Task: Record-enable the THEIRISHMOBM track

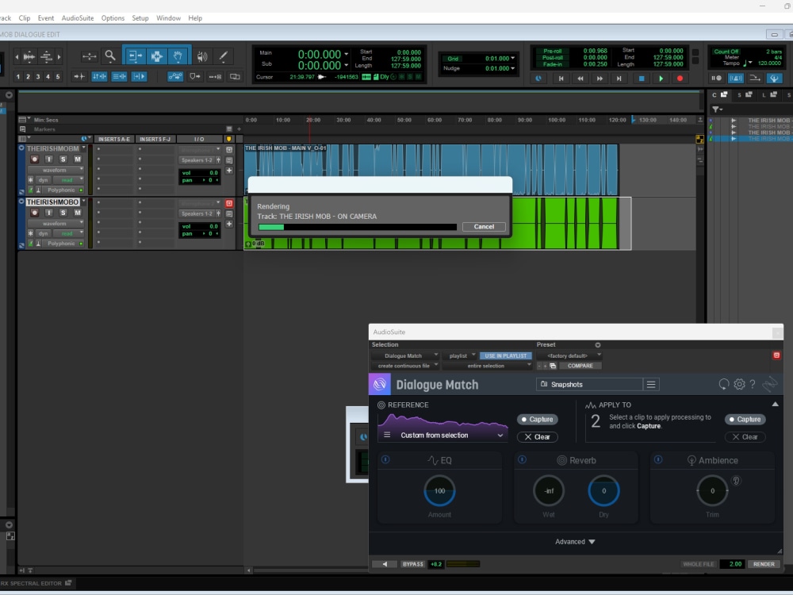Action: click(34, 159)
